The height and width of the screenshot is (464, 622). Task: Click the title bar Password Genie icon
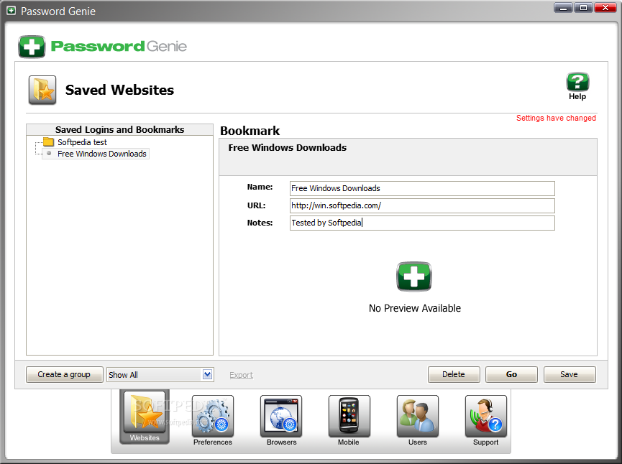(x=12, y=11)
